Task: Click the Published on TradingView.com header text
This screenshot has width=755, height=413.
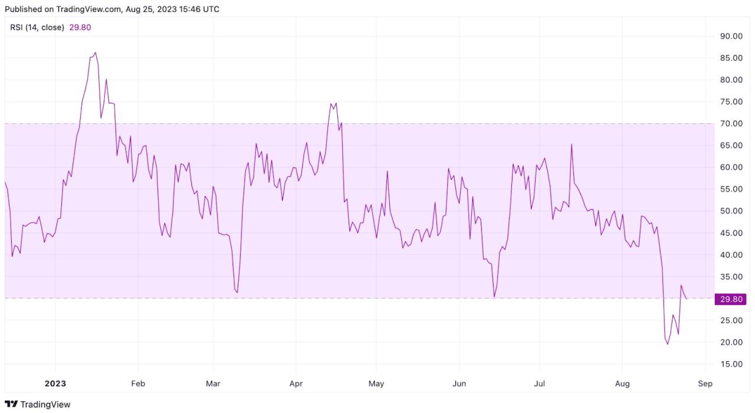Action: coord(112,9)
